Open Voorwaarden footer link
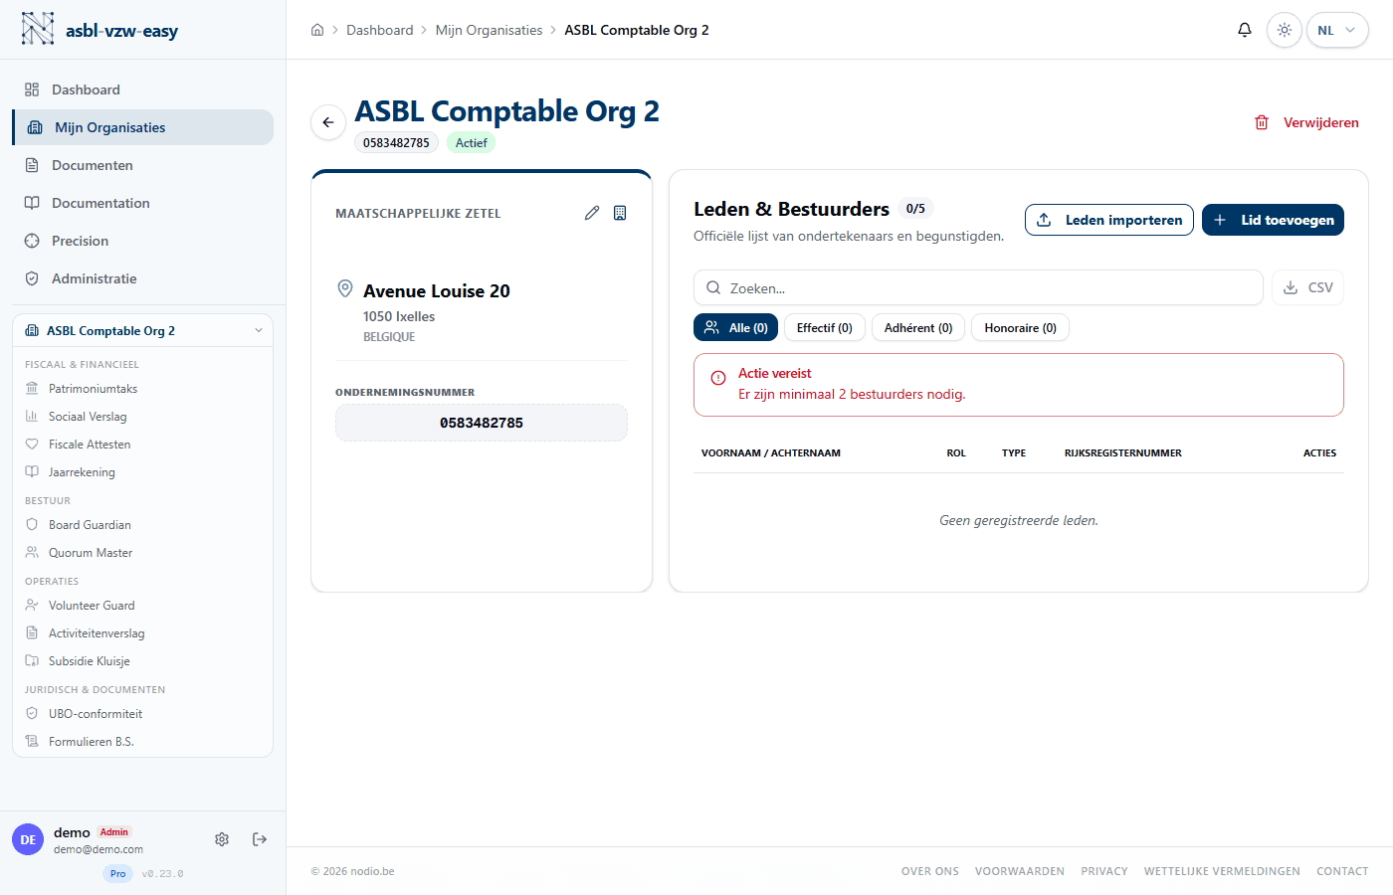 (x=1020, y=871)
